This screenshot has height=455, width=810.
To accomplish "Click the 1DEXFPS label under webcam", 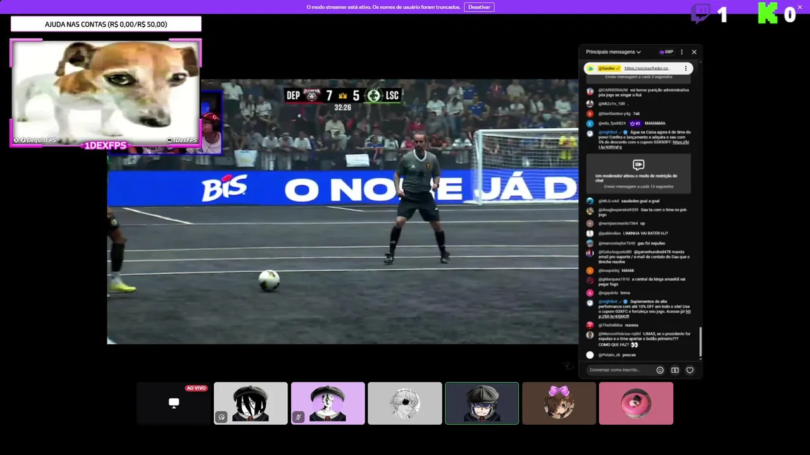I will (106, 145).
